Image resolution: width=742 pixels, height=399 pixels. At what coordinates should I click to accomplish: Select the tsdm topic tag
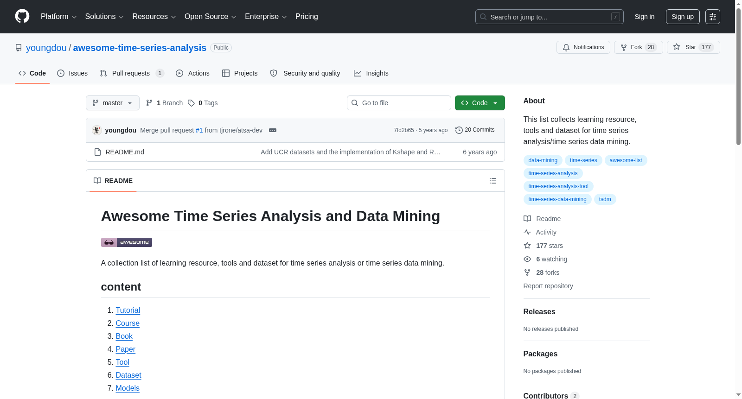[x=605, y=199]
